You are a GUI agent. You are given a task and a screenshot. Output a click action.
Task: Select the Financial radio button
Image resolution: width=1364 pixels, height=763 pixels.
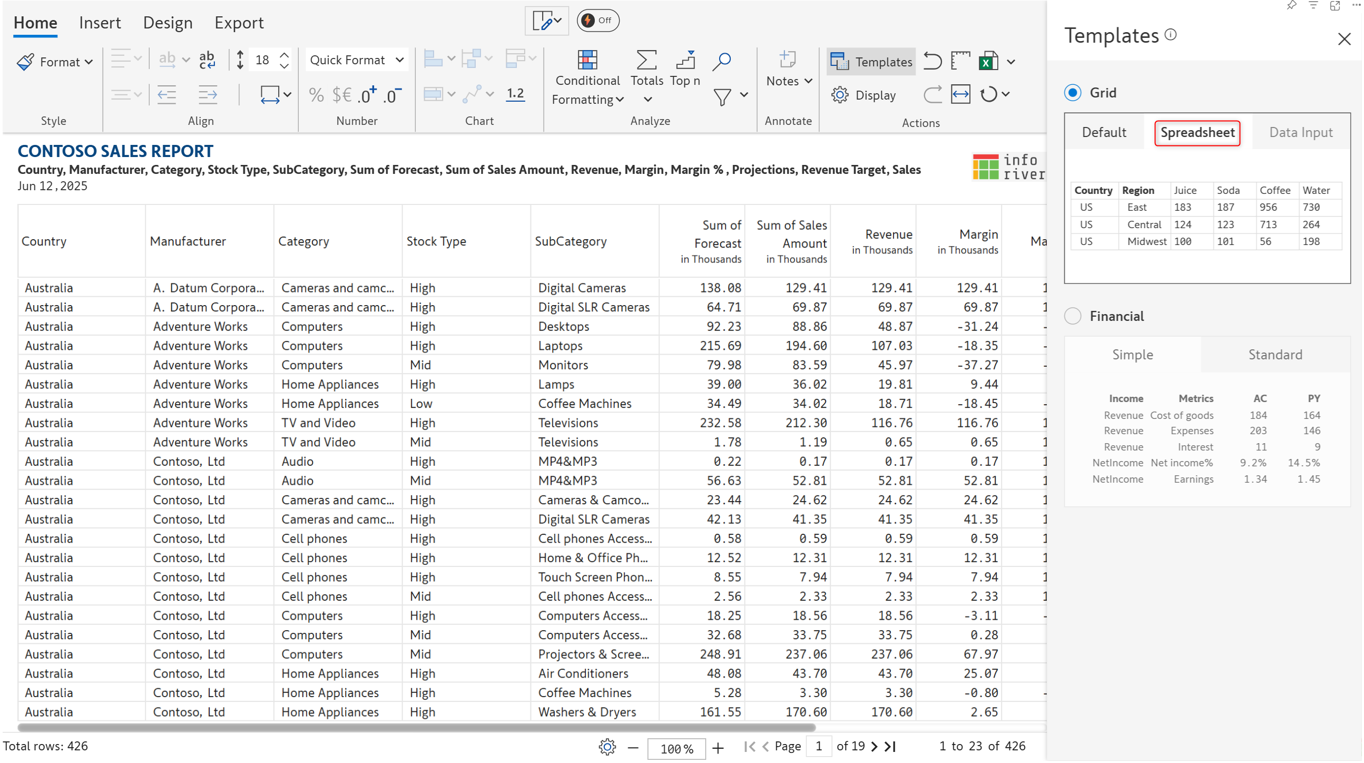1073,316
